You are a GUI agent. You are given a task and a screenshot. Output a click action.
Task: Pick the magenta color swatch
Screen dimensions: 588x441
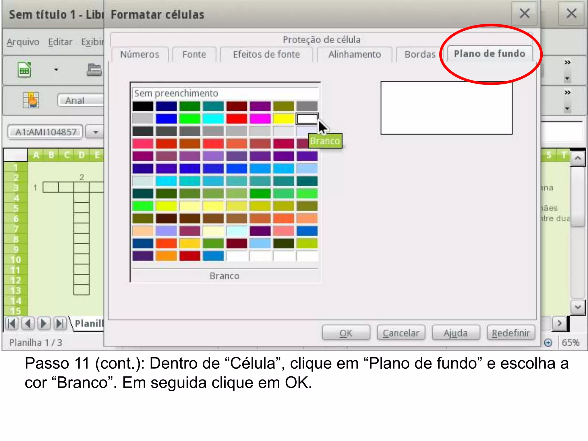pyautogui.click(x=260, y=119)
